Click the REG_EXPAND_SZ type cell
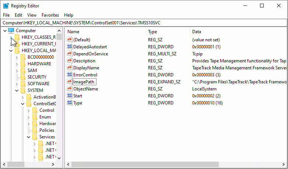 pos(164,82)
